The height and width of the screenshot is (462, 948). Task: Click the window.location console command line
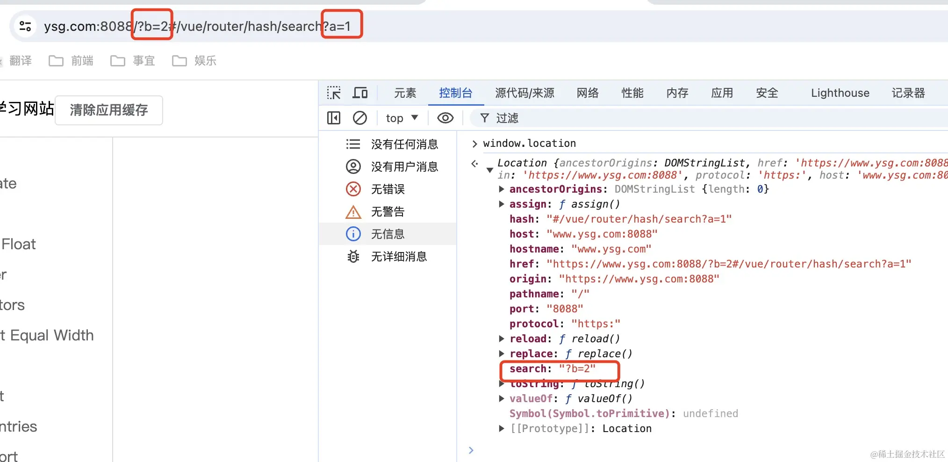click(529, 143)
